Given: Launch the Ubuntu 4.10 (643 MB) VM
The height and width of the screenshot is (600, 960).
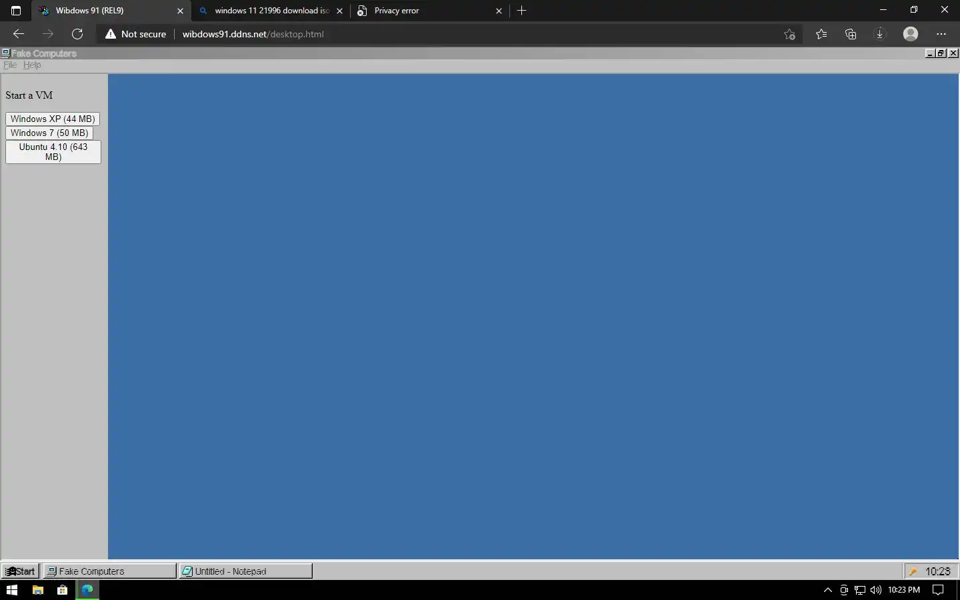Looking at the screenshot, I should point(53,152).
